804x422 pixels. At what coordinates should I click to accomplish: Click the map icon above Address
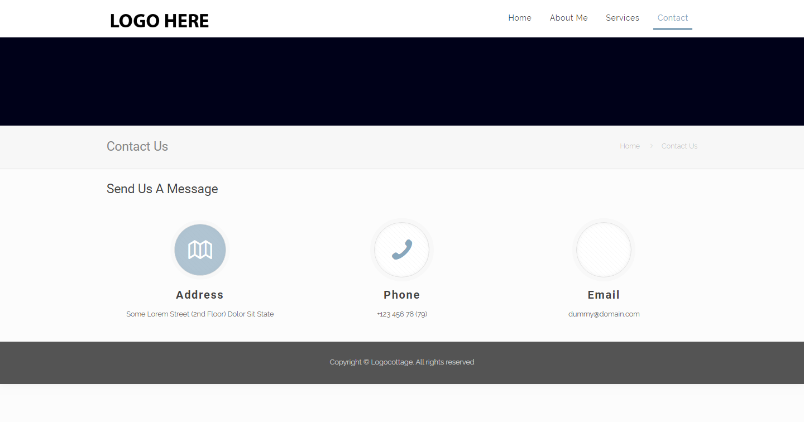200,250
